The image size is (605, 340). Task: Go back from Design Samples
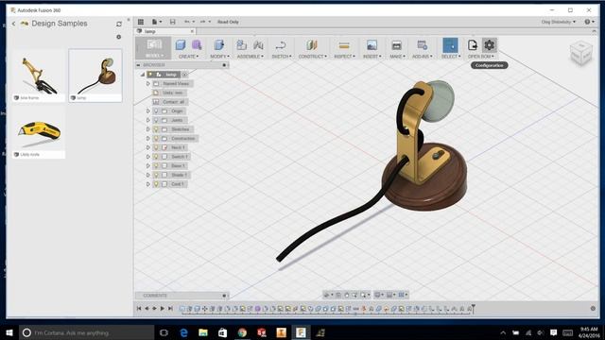click(x=13, y=24)
